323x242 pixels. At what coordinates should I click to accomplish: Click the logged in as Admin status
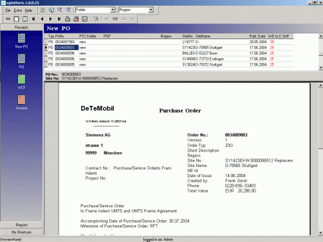158,239
